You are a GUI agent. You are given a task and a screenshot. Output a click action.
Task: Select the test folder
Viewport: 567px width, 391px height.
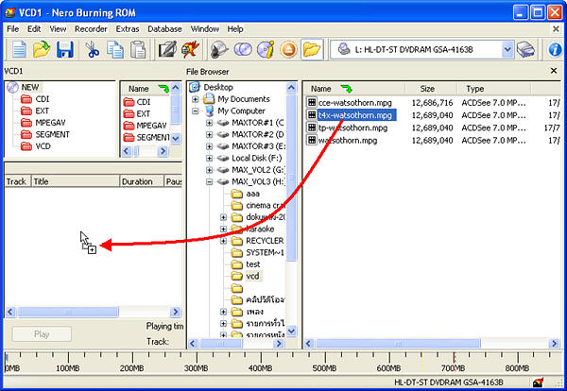pyautogui.click(x=252, y=264)
